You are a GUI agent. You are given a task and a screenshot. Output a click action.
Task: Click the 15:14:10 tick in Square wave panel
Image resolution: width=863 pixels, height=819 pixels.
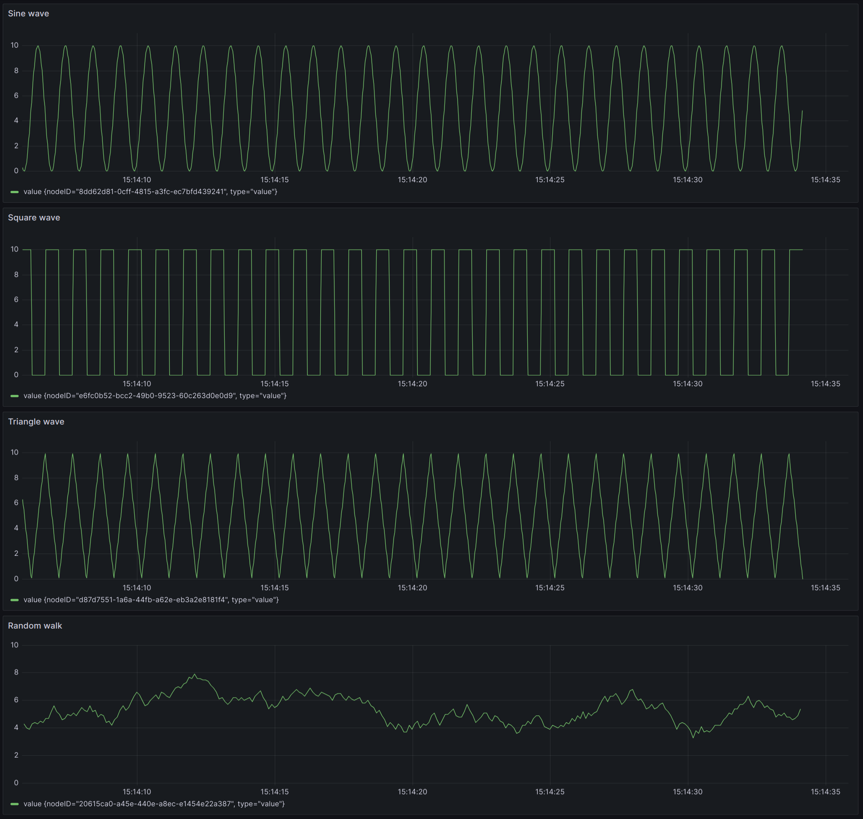pyautogui.click(x=136, y=384)
